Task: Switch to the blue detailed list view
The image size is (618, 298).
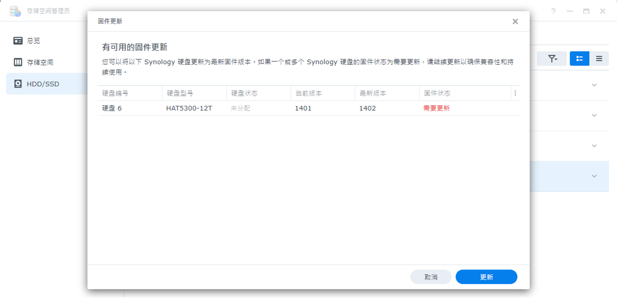Action: 580,59
